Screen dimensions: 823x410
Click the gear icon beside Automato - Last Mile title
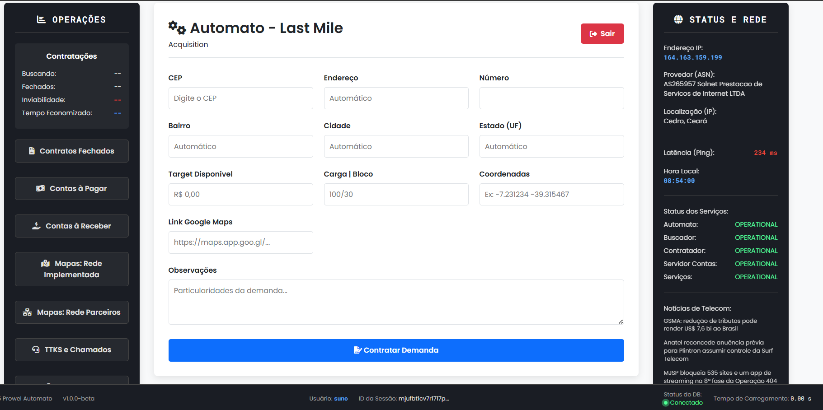coord(176,28)
